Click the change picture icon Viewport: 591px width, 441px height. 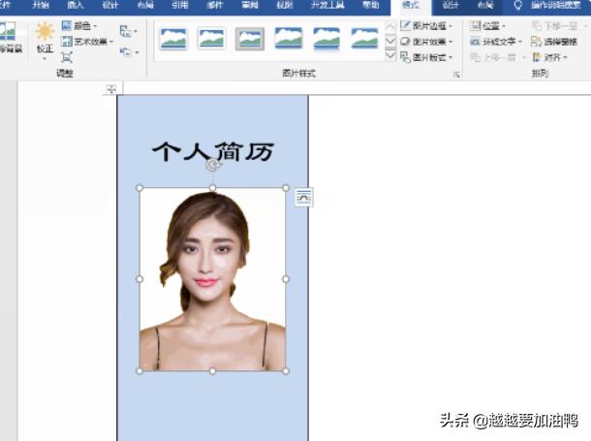tap(126, 50)
